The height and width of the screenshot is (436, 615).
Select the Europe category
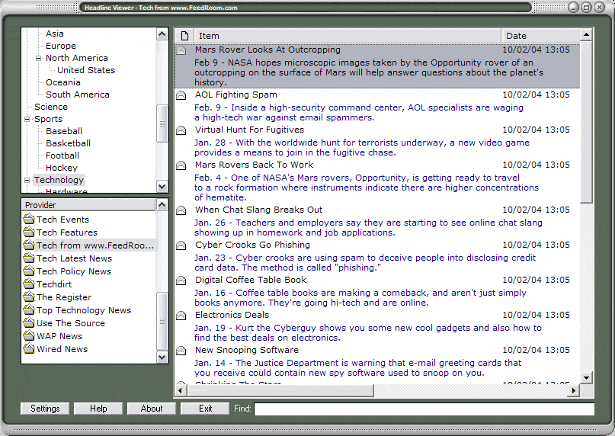pos(61,46)
